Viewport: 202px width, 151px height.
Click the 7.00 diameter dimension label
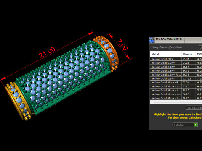pyautogui.click(x=122, y=45)
